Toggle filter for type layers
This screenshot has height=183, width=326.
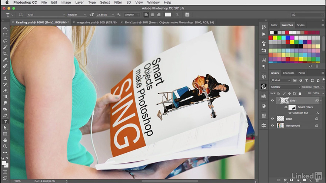(x=306, y=81)
